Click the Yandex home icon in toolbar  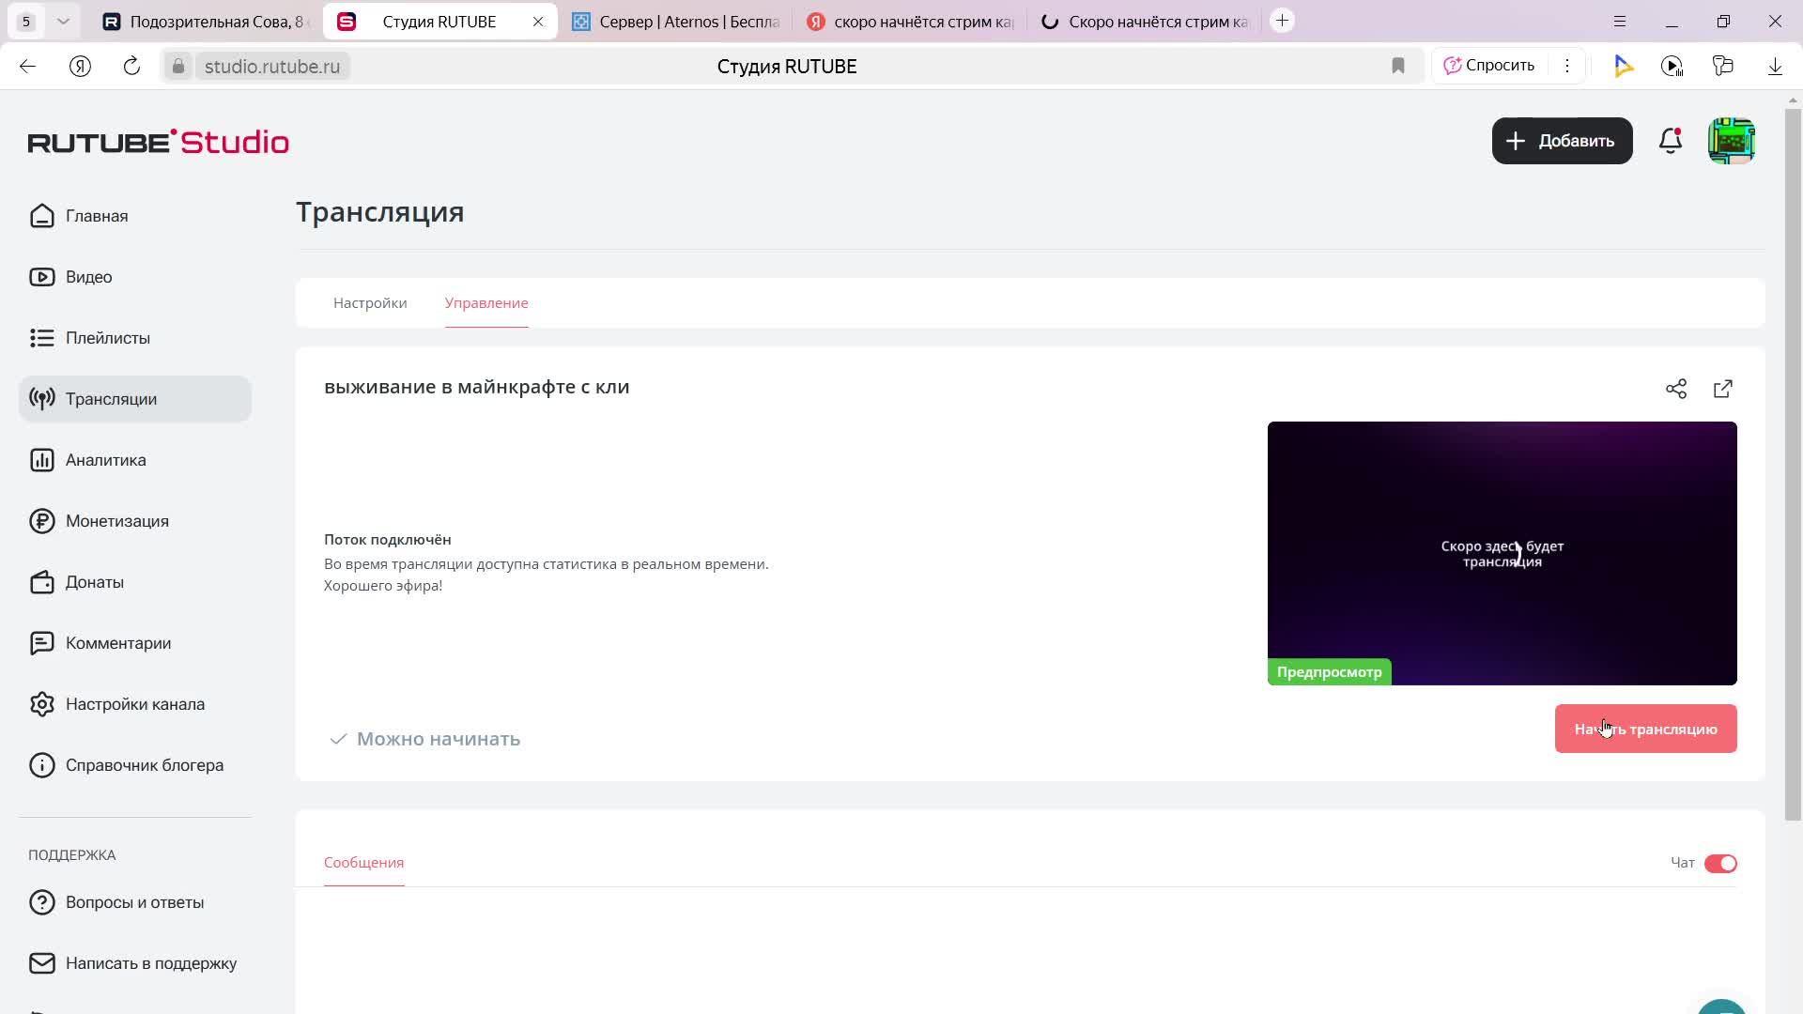[x=80, y=66]
